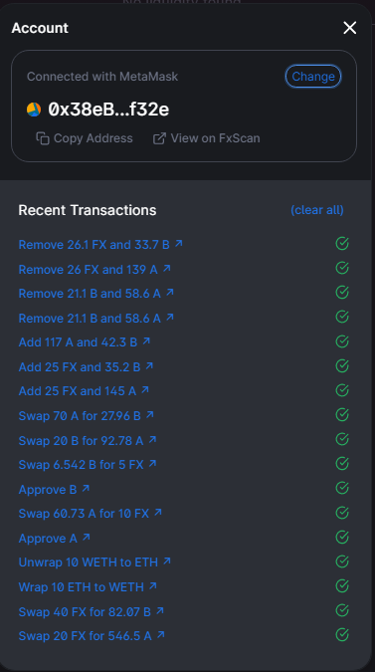The height and width of the screenshot is (672, 375).
Task: Click arrow icon beside Remove 26 FX and 139 A
Action: [167, 268]
